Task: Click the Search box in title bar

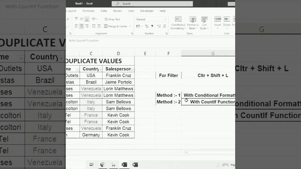Action: coord(152,4)
